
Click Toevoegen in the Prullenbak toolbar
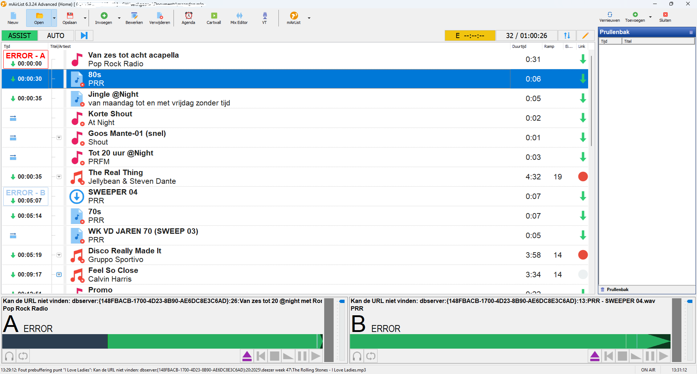point(635,17)
